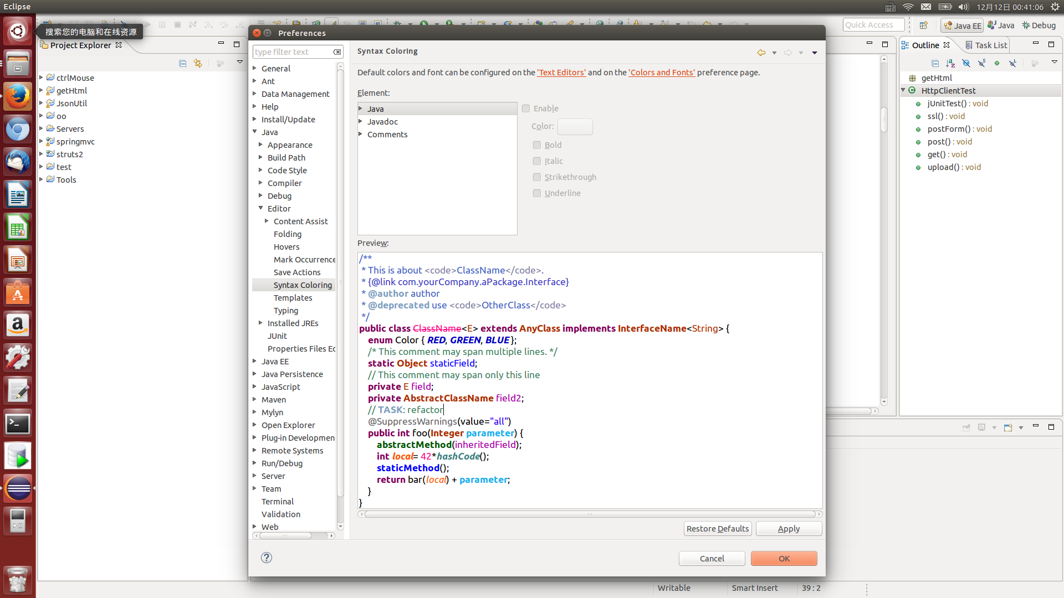Open Terminal from Ubuntu launcher
1064x598 pixels.
click(18, 424)
